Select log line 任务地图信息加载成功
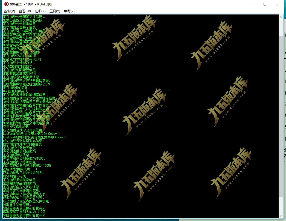Screen dimensions: 286x221 click(20, 151)
